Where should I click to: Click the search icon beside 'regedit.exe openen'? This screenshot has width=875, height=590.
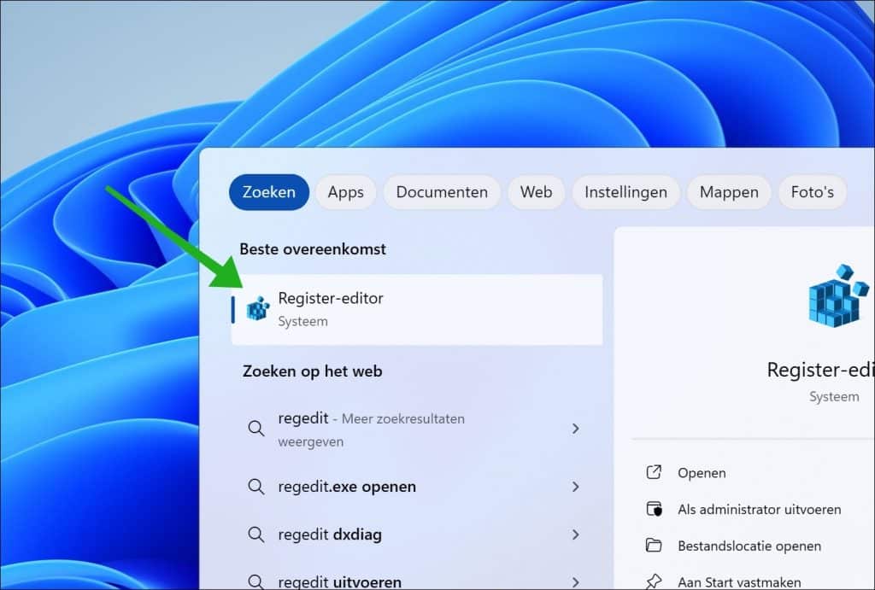click(255, 487)
